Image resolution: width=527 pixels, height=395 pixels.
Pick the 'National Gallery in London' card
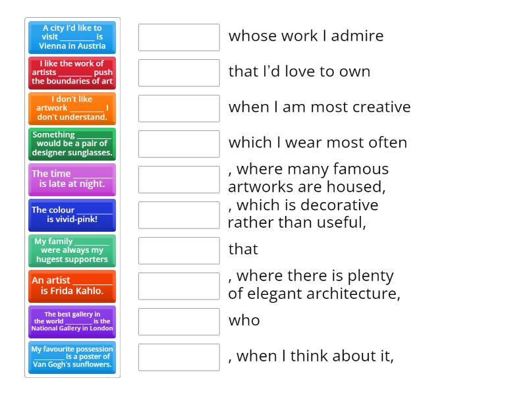click(x=72, y=322)
